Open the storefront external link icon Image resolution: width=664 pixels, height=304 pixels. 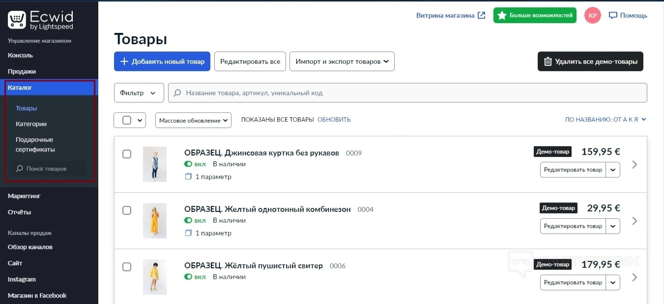click(x=482, y=15)
